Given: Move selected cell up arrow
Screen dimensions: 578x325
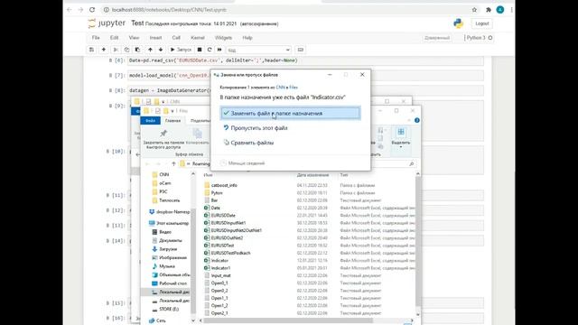Looking at the screenshot, I should coord(150,50).
